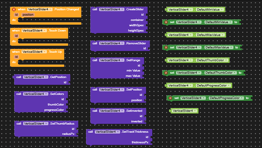Open component dropdown in SetInverted call block

tap(112, 111)
